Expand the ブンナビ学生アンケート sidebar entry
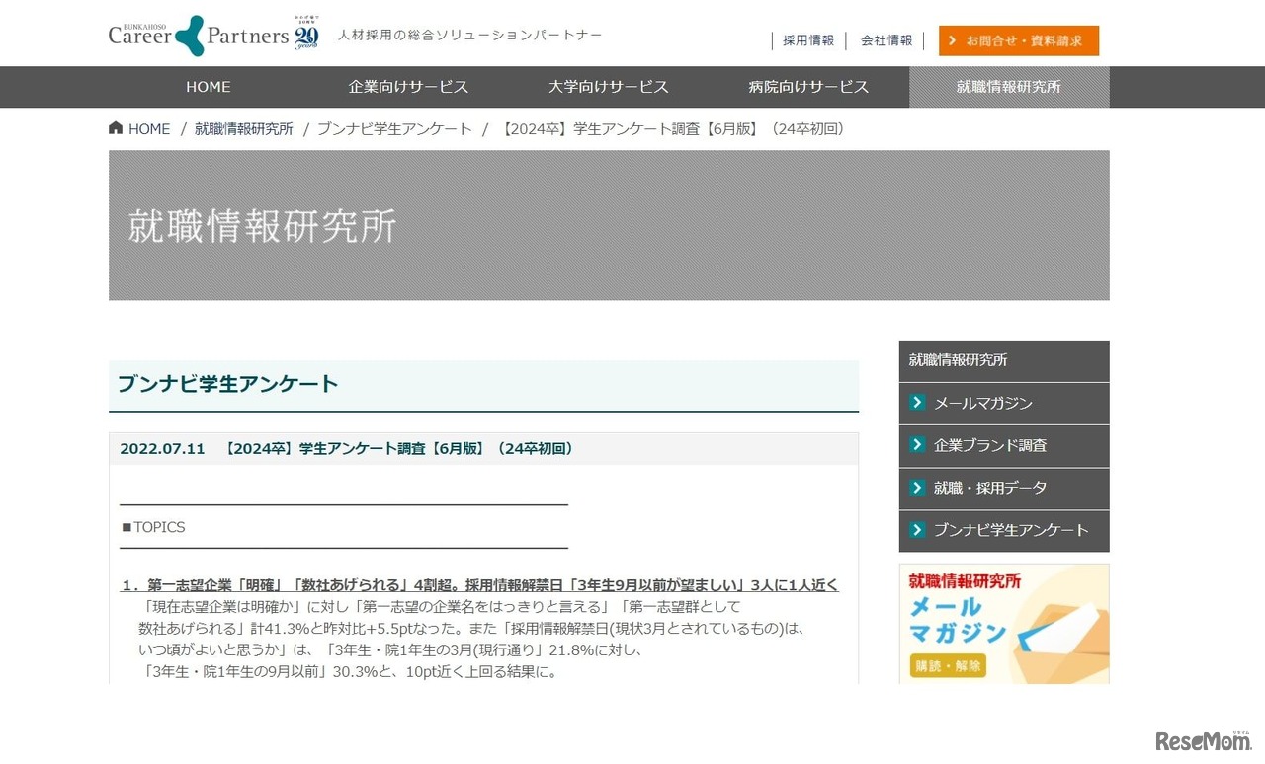Viewport: 1265px width, 764px height. coord(1013,531)
